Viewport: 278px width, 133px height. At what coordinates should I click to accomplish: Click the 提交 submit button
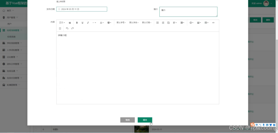coord(145,120)
